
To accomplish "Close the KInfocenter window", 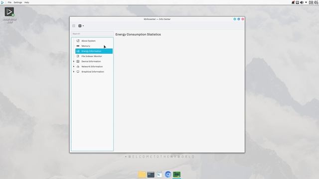I will tap(243, 19).
